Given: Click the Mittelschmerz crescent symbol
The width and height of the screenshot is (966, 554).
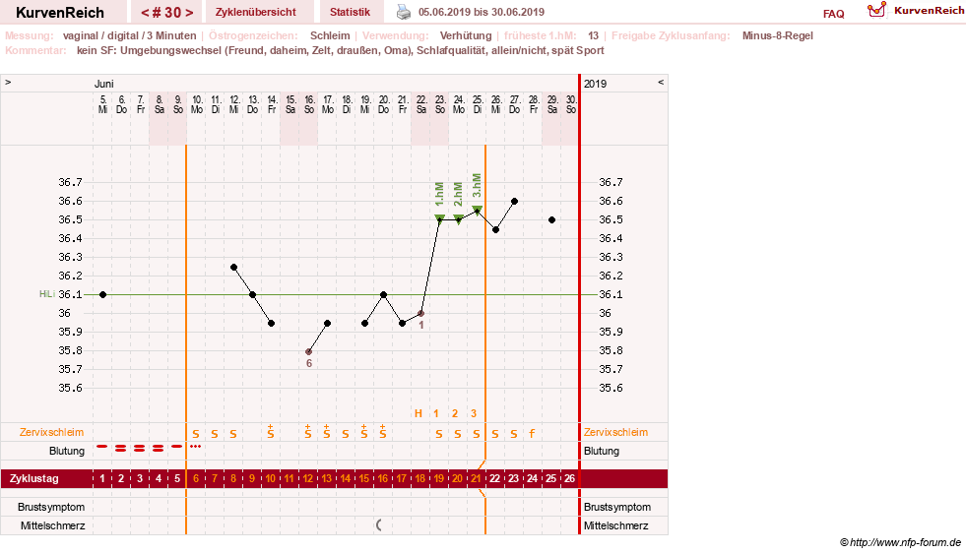Looking at the screenshot, I should (379, 525).
